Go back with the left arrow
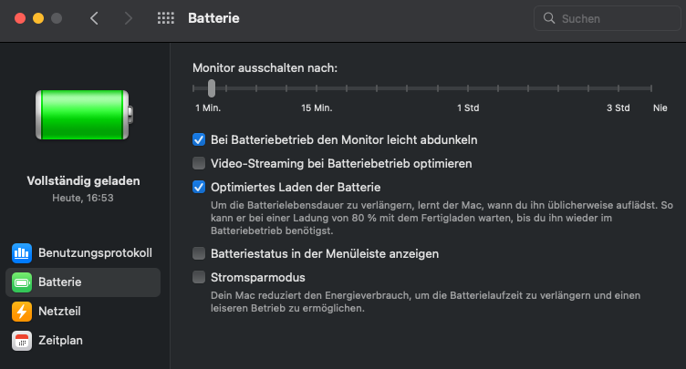Viewport: 686px width, 369px height. (94, 18)
